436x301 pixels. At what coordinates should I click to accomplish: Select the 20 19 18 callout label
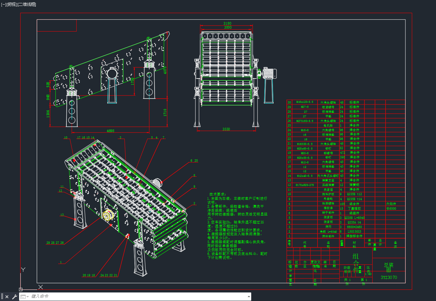click(89, 275)
